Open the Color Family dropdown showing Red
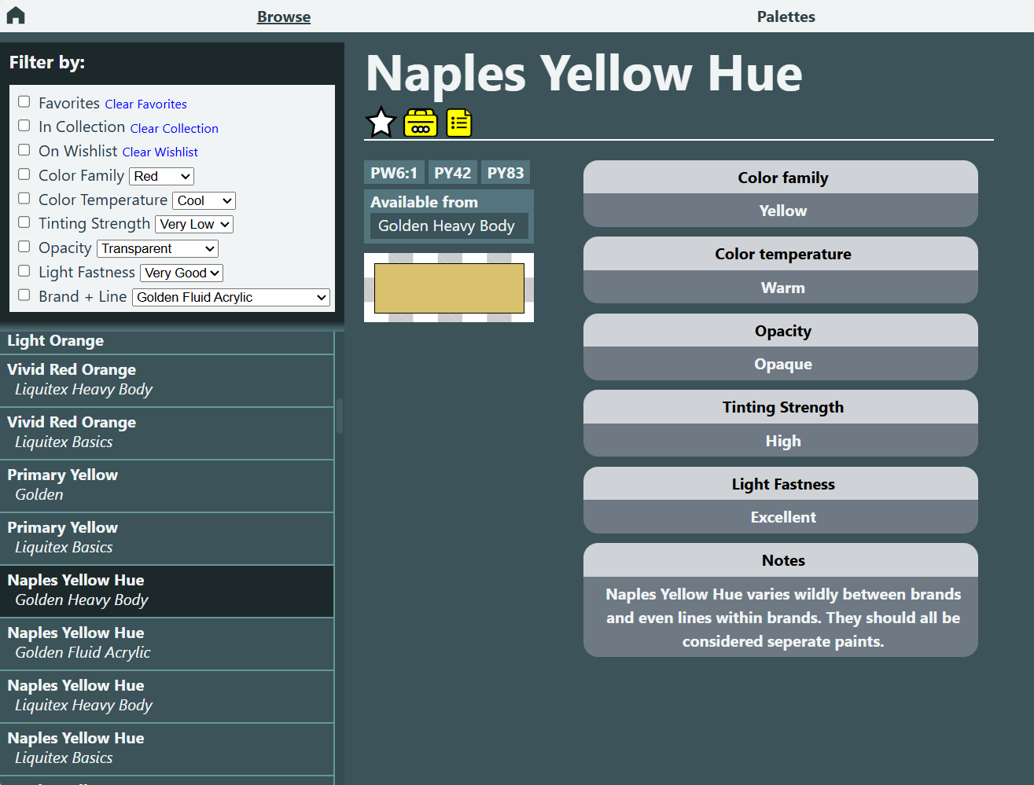The image size is (1034, 785). click(161, 176)
